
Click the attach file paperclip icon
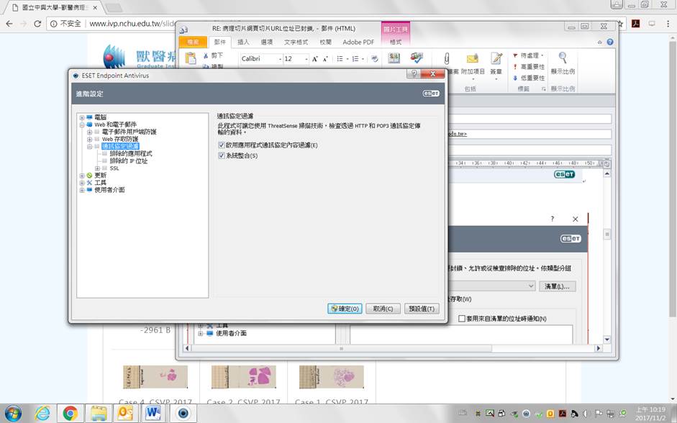pyautogui.click(x=447, y=59)
